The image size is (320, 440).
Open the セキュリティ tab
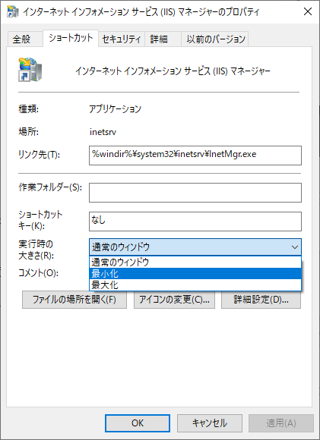[122, 39]
